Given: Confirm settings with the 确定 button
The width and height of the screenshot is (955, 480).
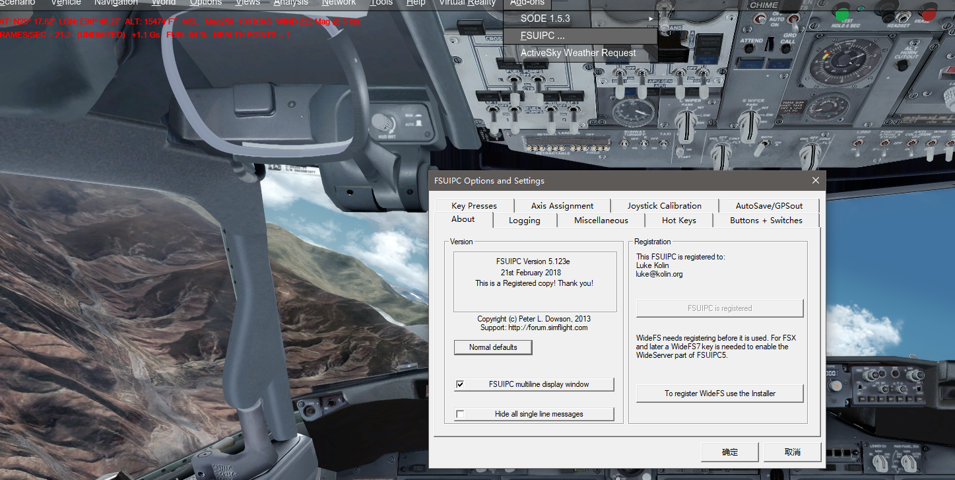Looking at the screenshot, I should tap(729, 452).
